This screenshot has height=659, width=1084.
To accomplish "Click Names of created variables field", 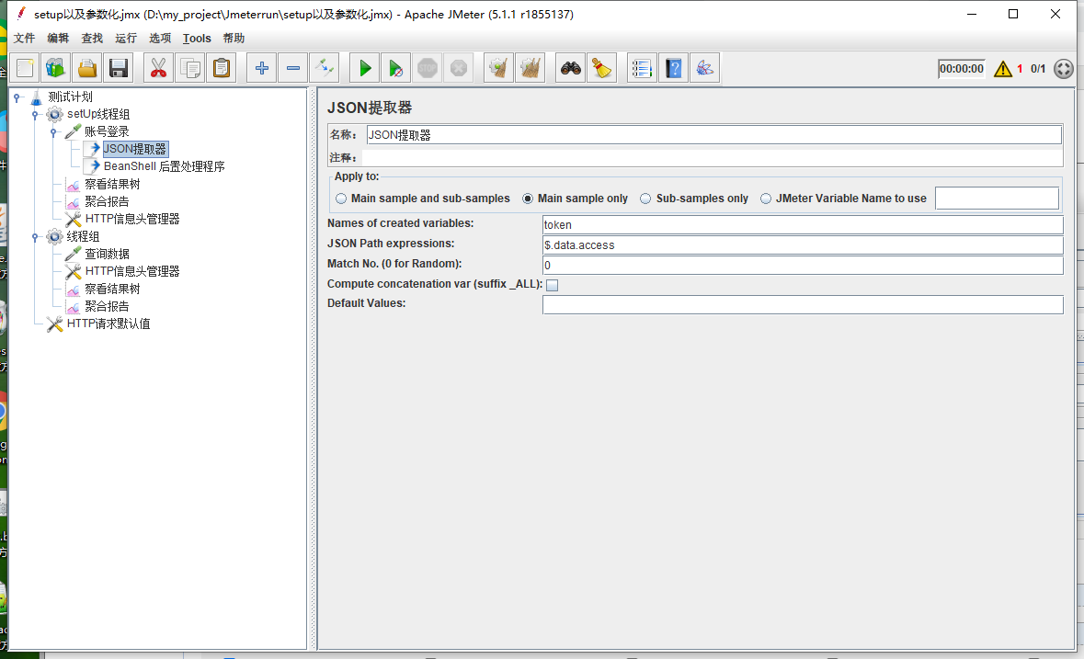I will point(803,224).
